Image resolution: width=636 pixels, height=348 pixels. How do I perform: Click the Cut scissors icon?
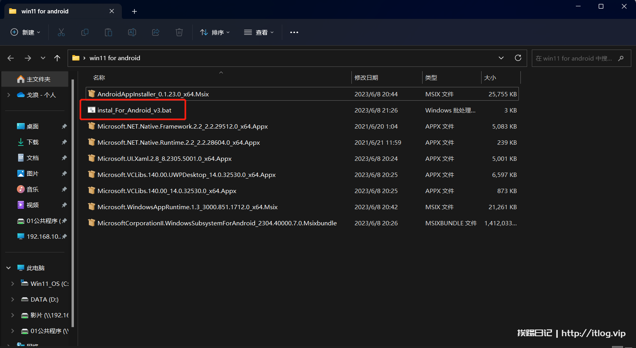click(61, 32)
